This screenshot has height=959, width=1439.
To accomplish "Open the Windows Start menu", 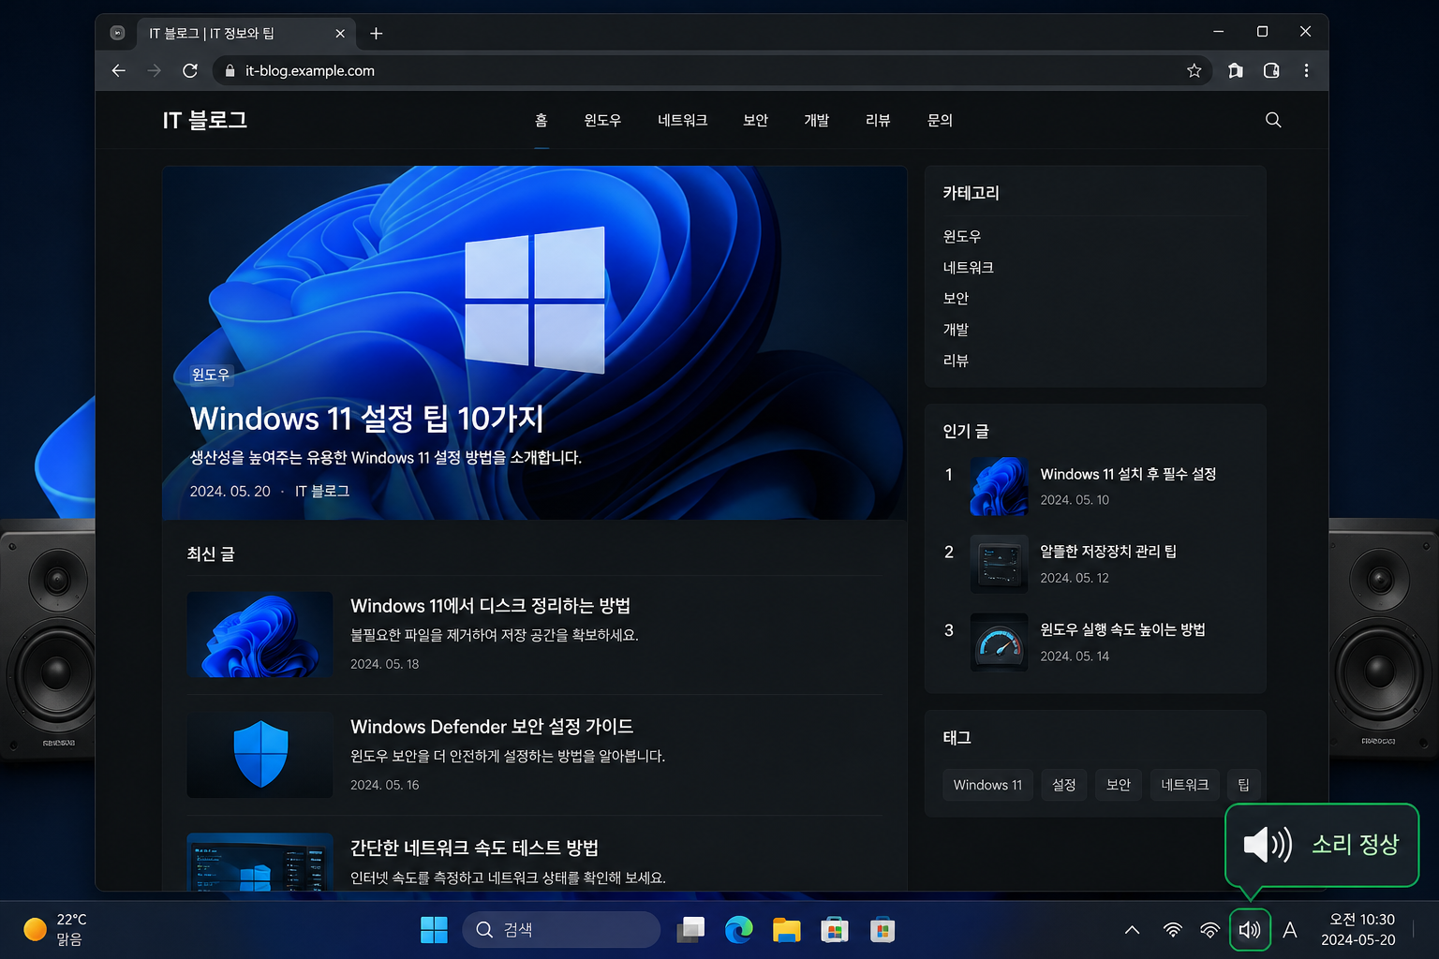I will [434, 930].
